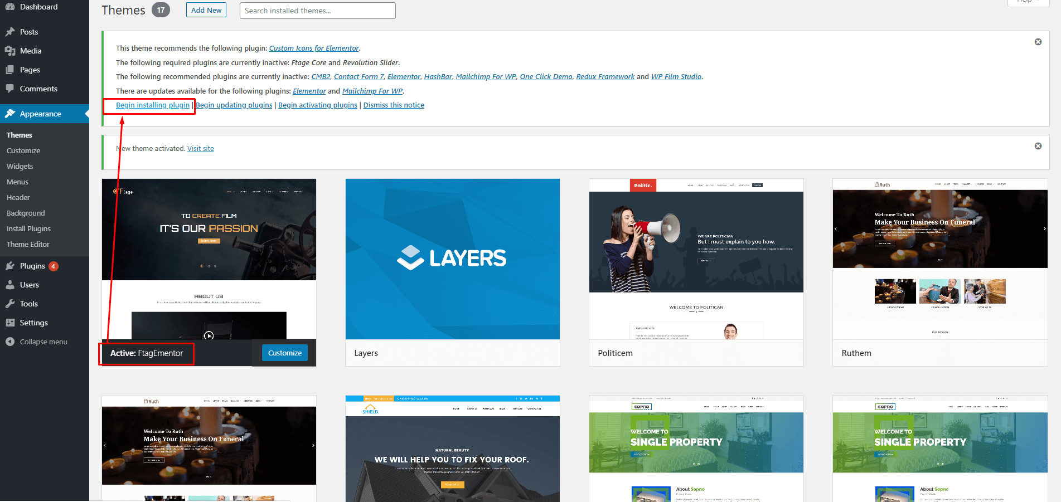This screenshot has width=1061, height=502.
Task: Click the Plugins update count badge
Action: [x=54, y=266]
